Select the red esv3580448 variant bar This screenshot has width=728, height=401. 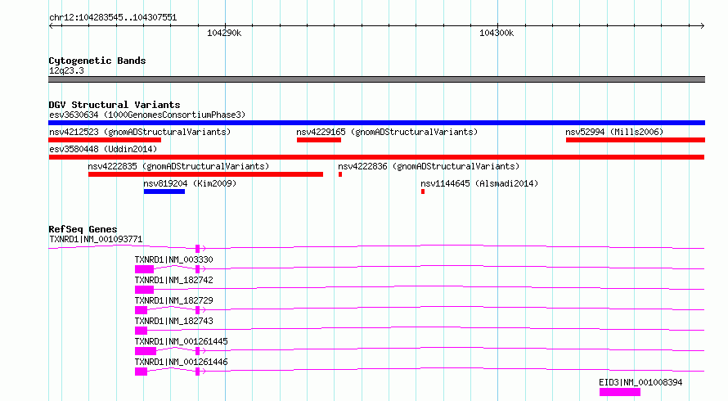coord(376,157)
